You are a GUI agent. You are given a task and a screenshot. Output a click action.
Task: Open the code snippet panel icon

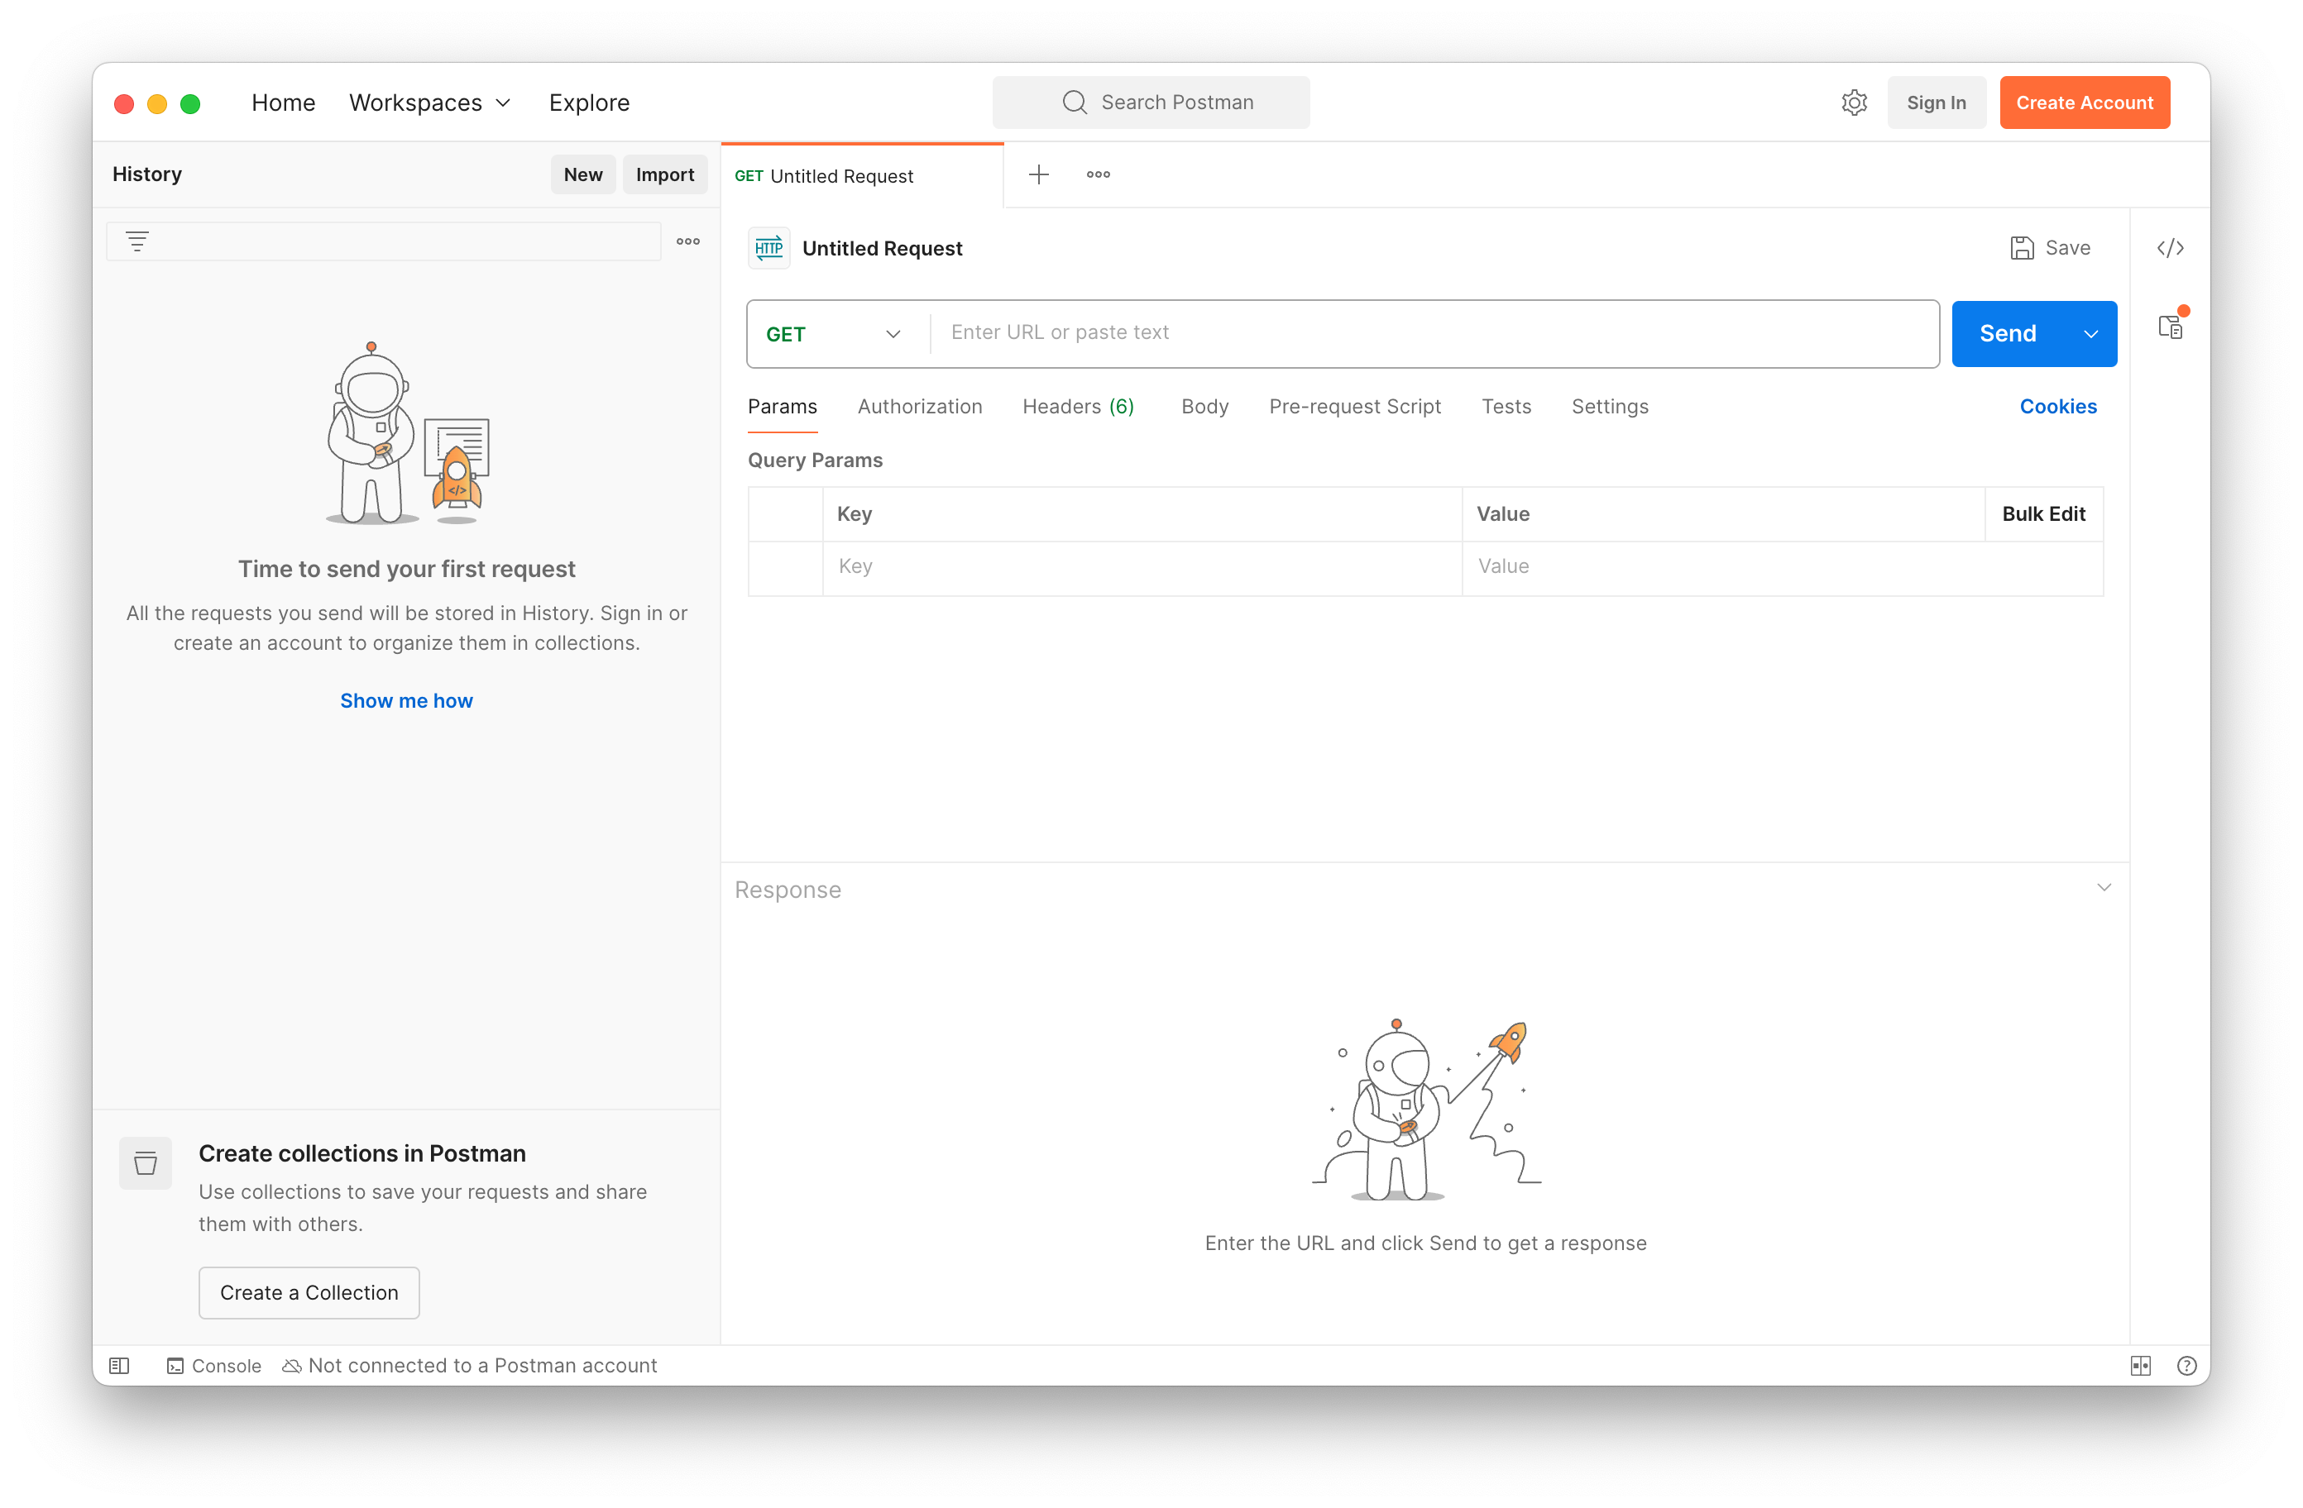2170,249
